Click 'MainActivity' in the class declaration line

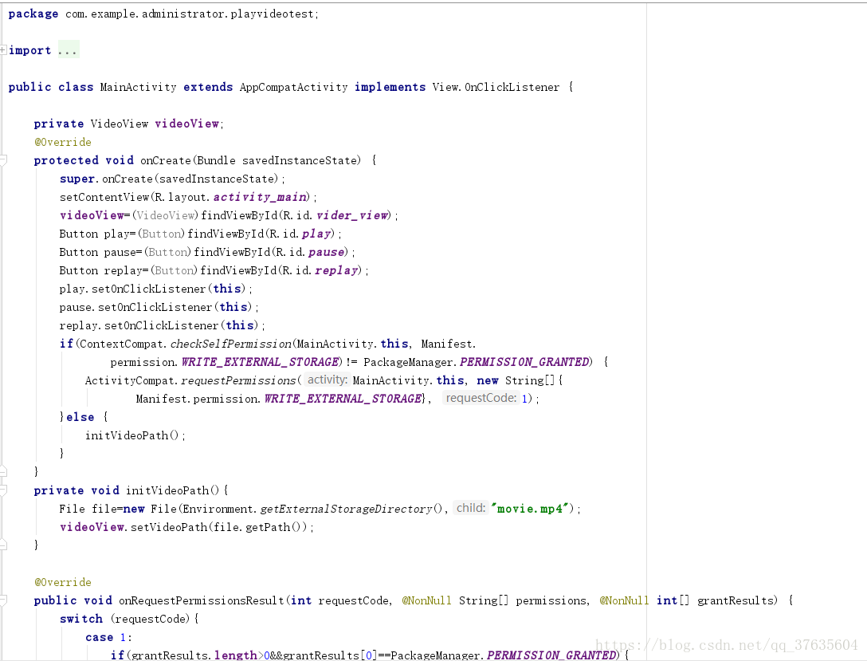click(x=138, y=88)
